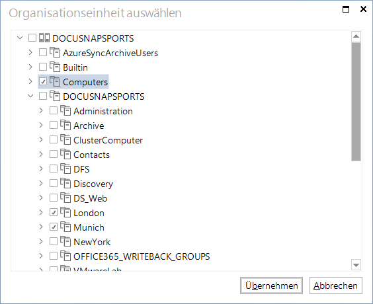Select the DS_Web tree entry text
Image resolution: width=373 pixels, height=304 pixels.
click(91, 198)
